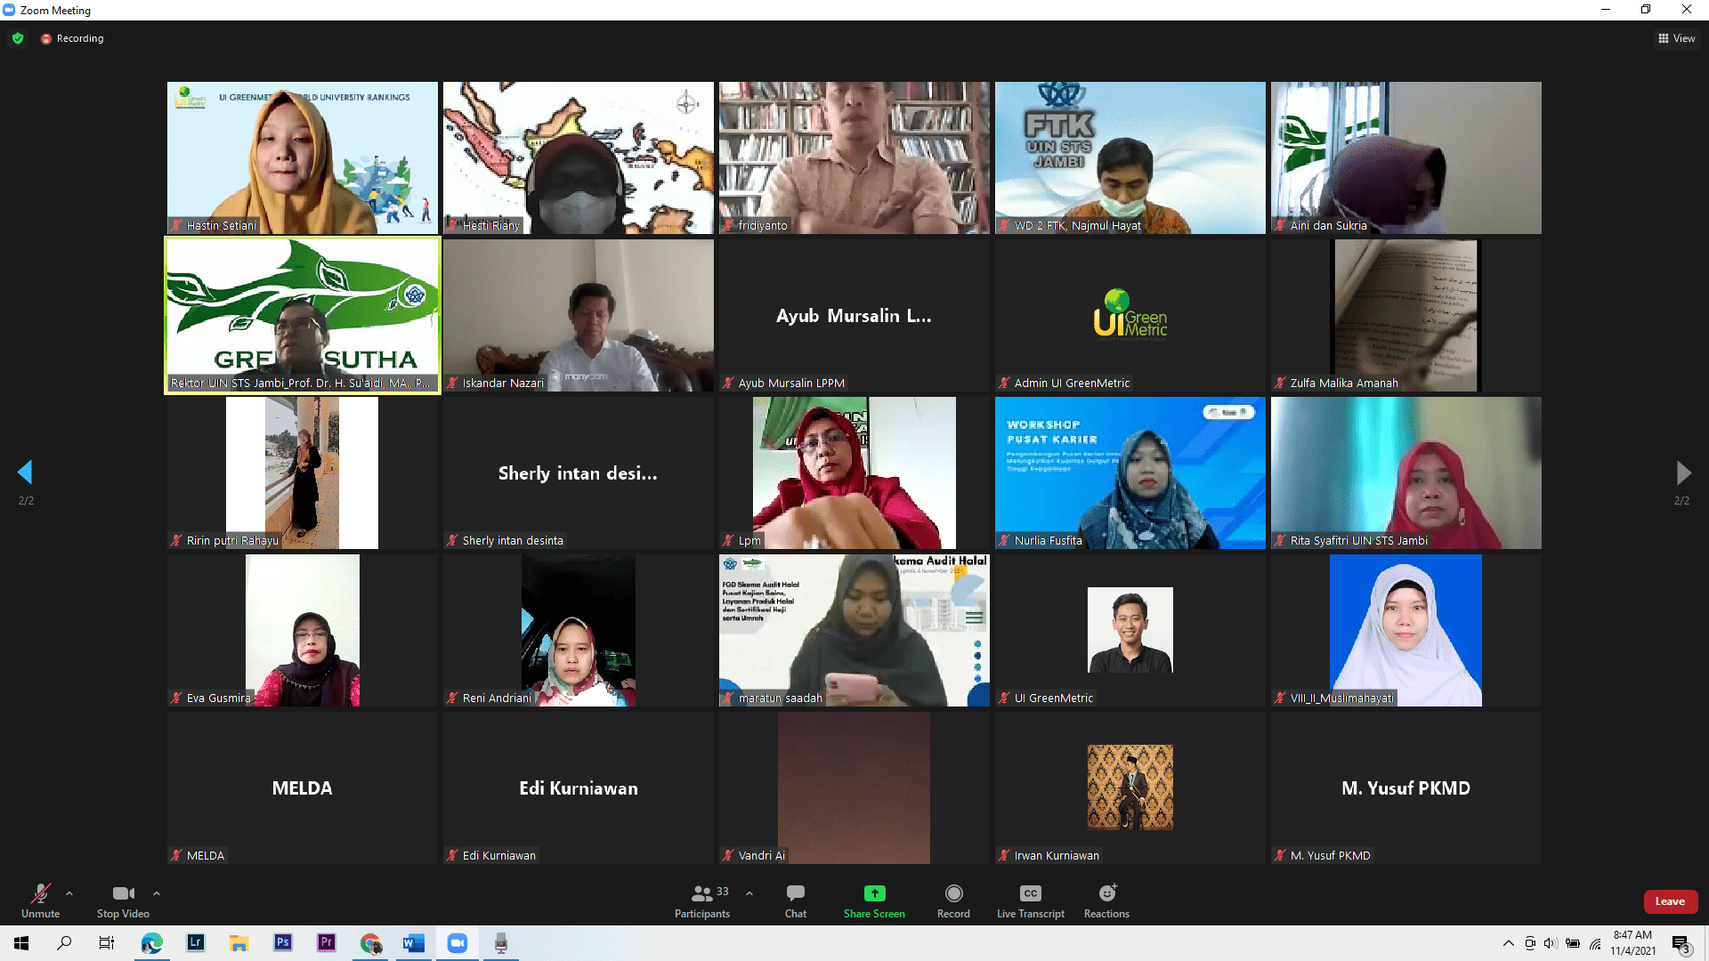Open File Explorer from taskbar
This screenshot has width=1709, height=961.
pyautogui.click(x=239, y=943)
